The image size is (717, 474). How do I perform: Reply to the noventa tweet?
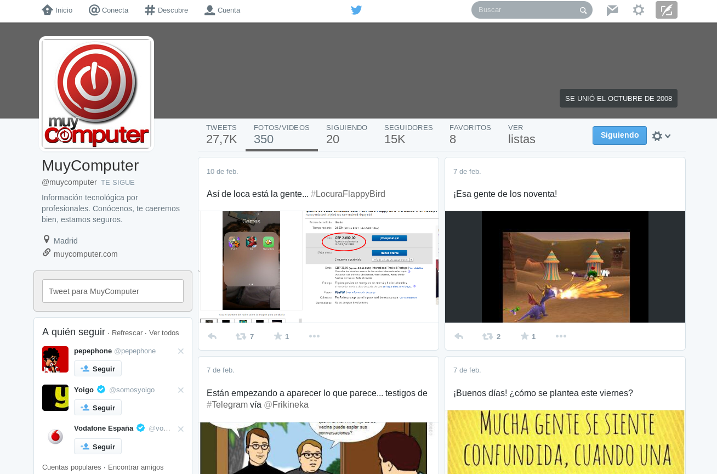(459, 336)
